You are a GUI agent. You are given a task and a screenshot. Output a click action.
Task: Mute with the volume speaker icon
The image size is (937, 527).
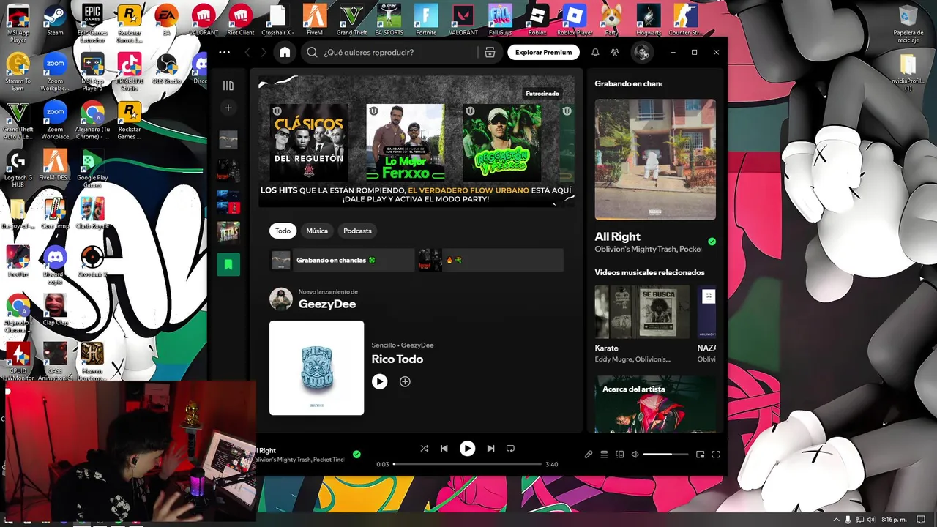point(635,455)
